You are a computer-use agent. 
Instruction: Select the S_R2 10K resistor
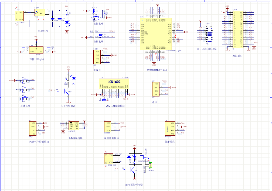(105, 14)
